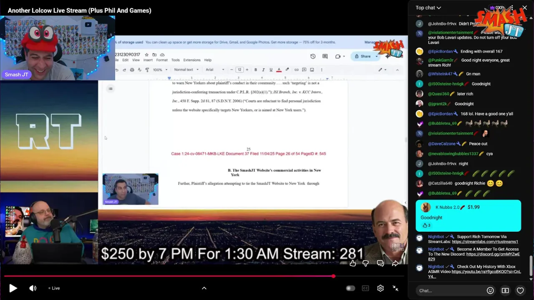
Task: Open the Arial font dropdown
Action: tap(214, 70)
